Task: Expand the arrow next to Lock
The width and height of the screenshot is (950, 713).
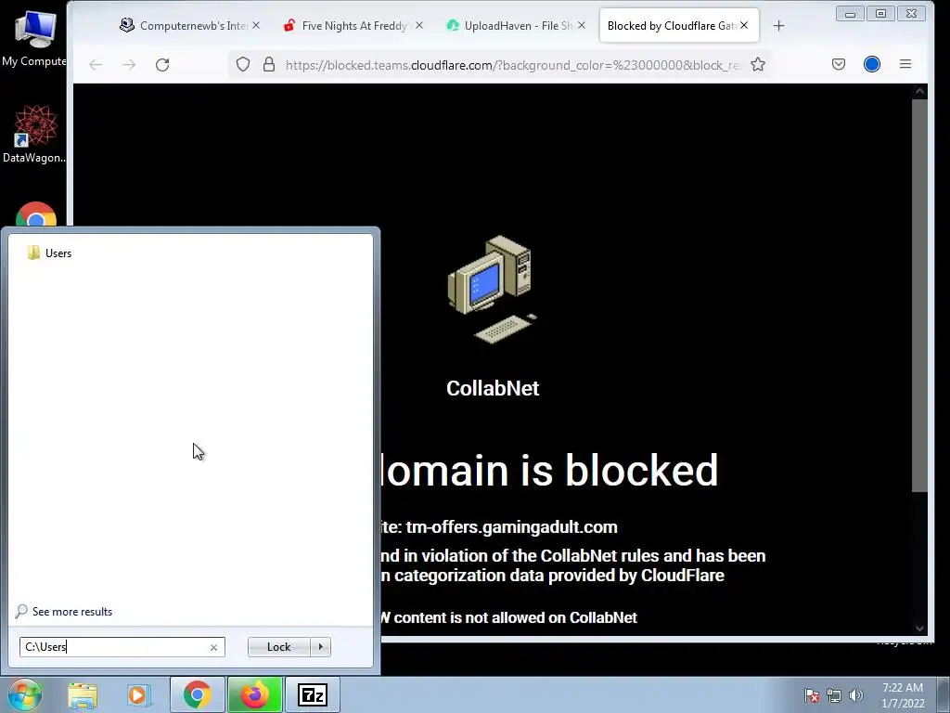Action: pos(320,647)
